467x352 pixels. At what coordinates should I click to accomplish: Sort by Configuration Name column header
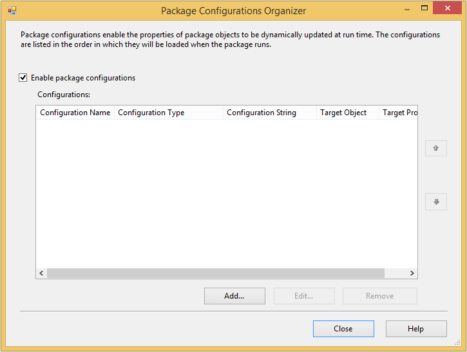(75, 113)
